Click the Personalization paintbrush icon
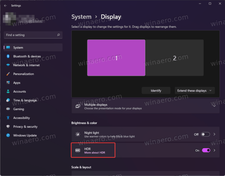The image size is (225, 176). [8, 74]
